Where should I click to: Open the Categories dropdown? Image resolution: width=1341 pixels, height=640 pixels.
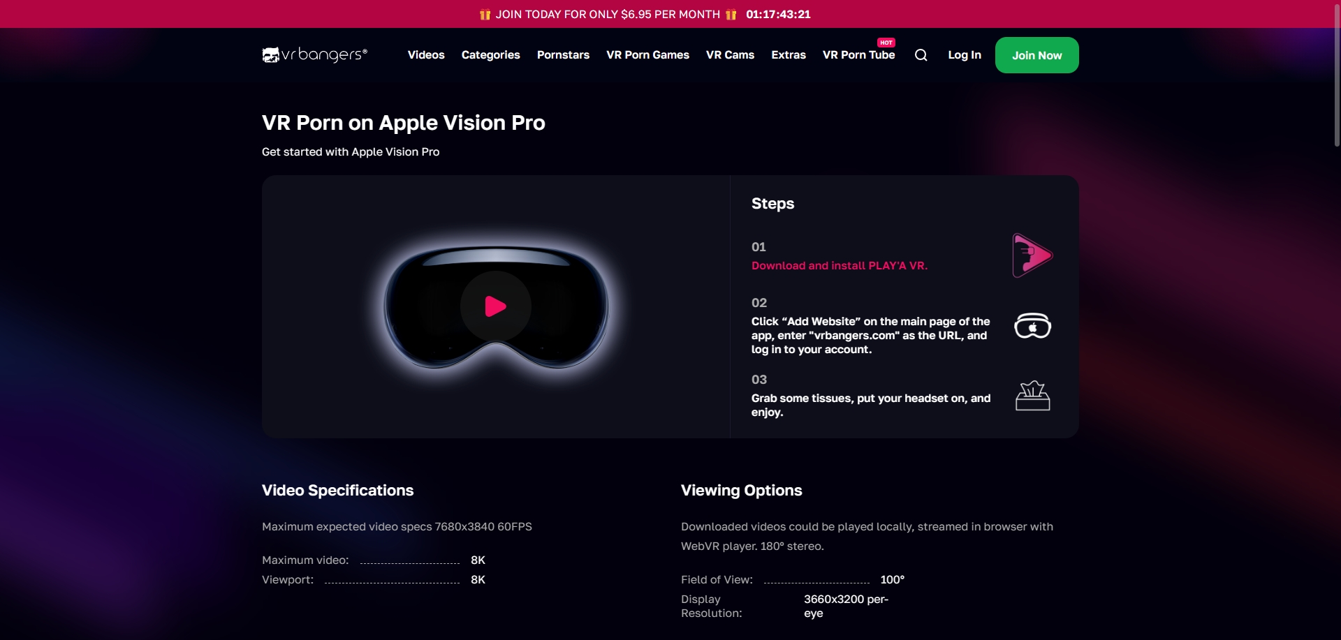point(490,54)
